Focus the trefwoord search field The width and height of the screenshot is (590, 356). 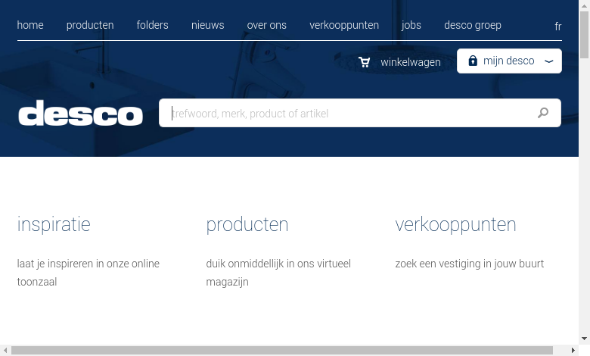point(344,113)
